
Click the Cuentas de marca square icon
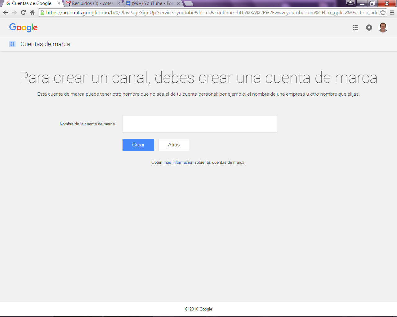tap(12, 44)
